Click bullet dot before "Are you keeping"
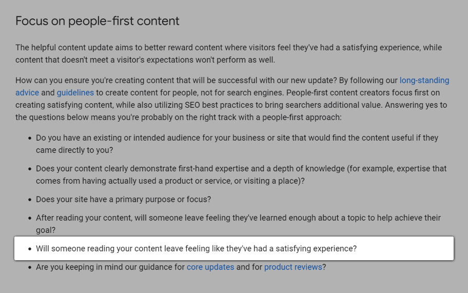This screenshot has height=293, width=468. 29,267
